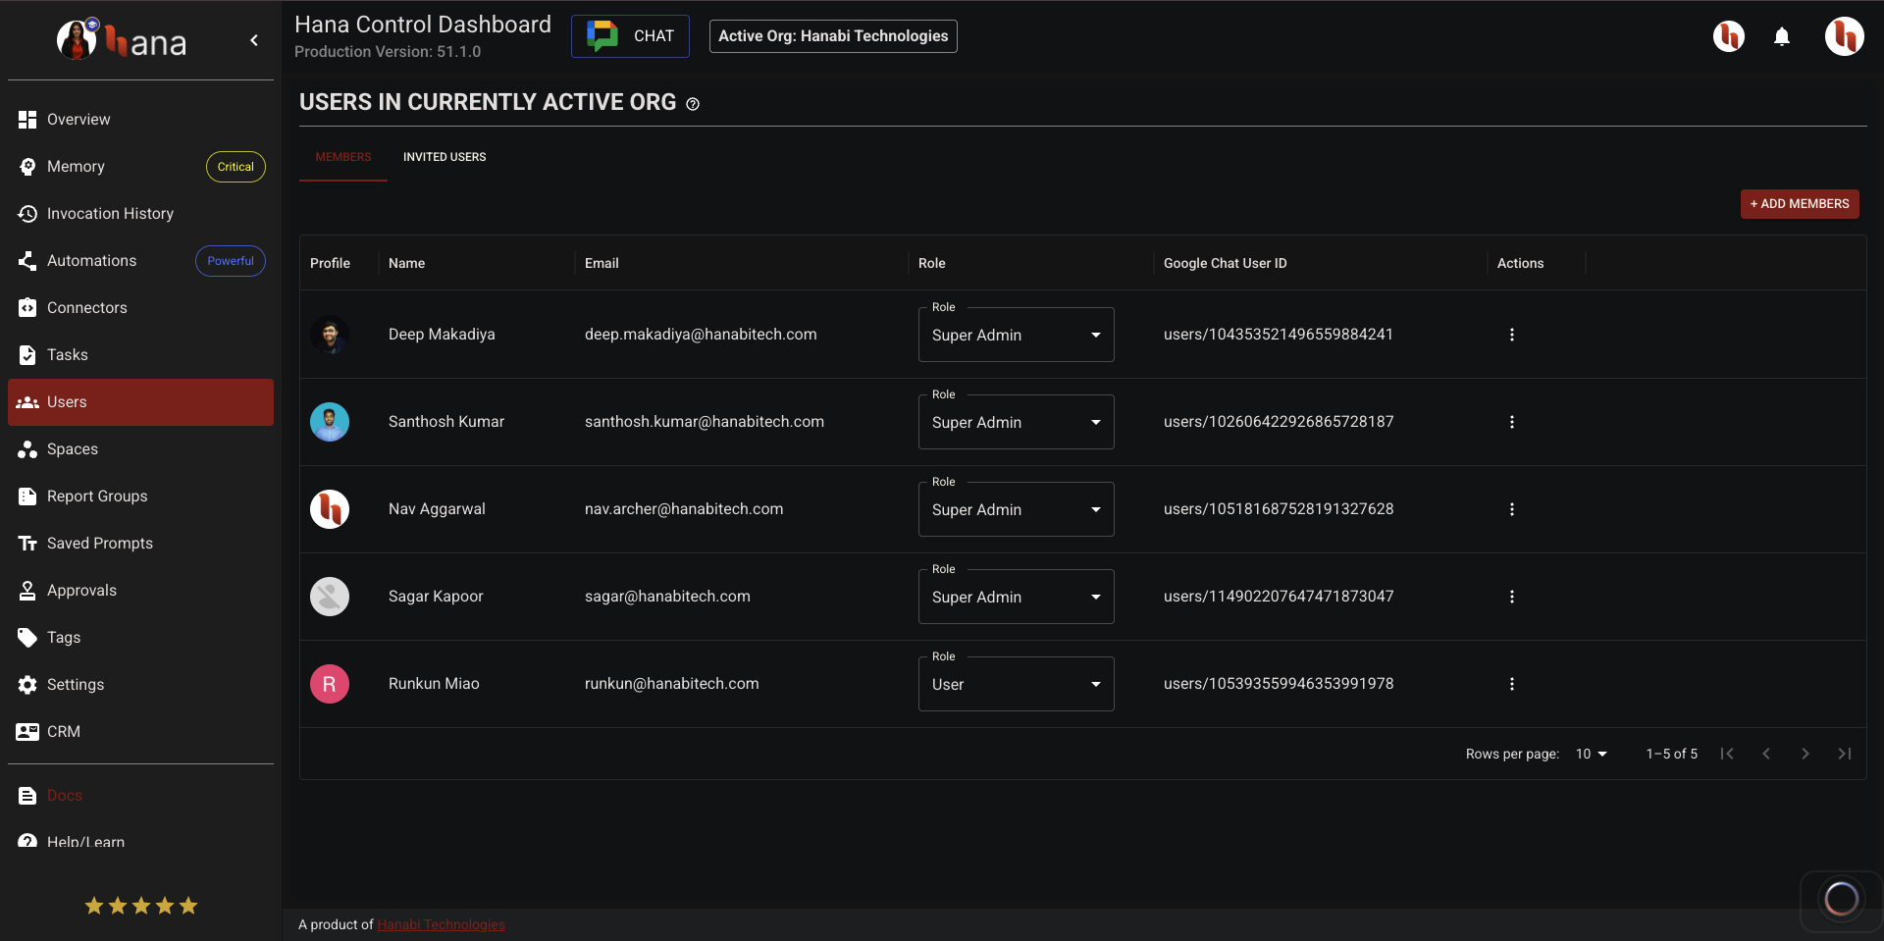Click the Active Org Hanabi Technologies button
Image resolution: width=1884 pixels, height=941 pixels.
(x=833, y=36)
